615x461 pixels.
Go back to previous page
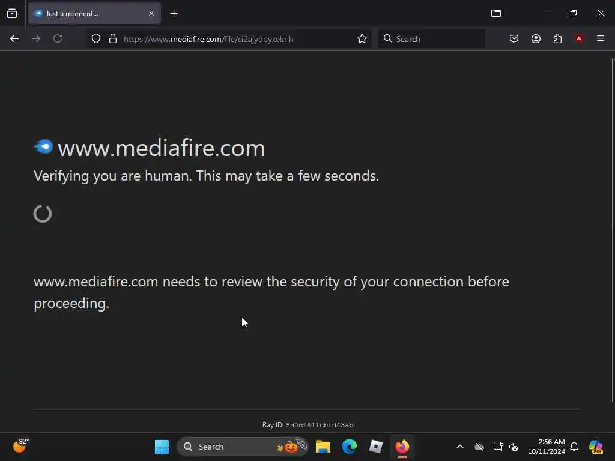point(14,38)
